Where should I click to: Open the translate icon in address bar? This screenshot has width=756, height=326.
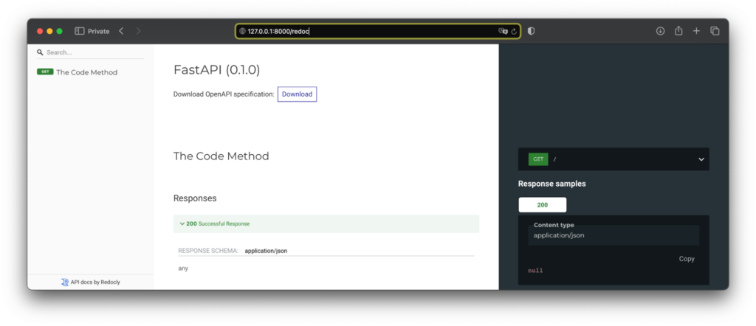coord(504,31)
